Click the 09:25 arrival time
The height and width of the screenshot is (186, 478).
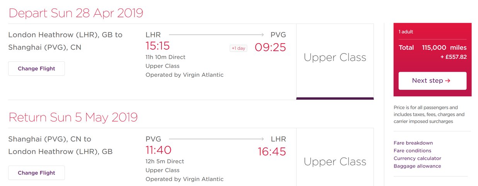(x=270, y=47)
